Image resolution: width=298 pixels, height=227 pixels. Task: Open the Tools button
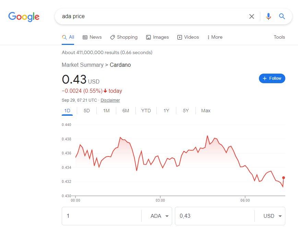(x=279, y=37)
